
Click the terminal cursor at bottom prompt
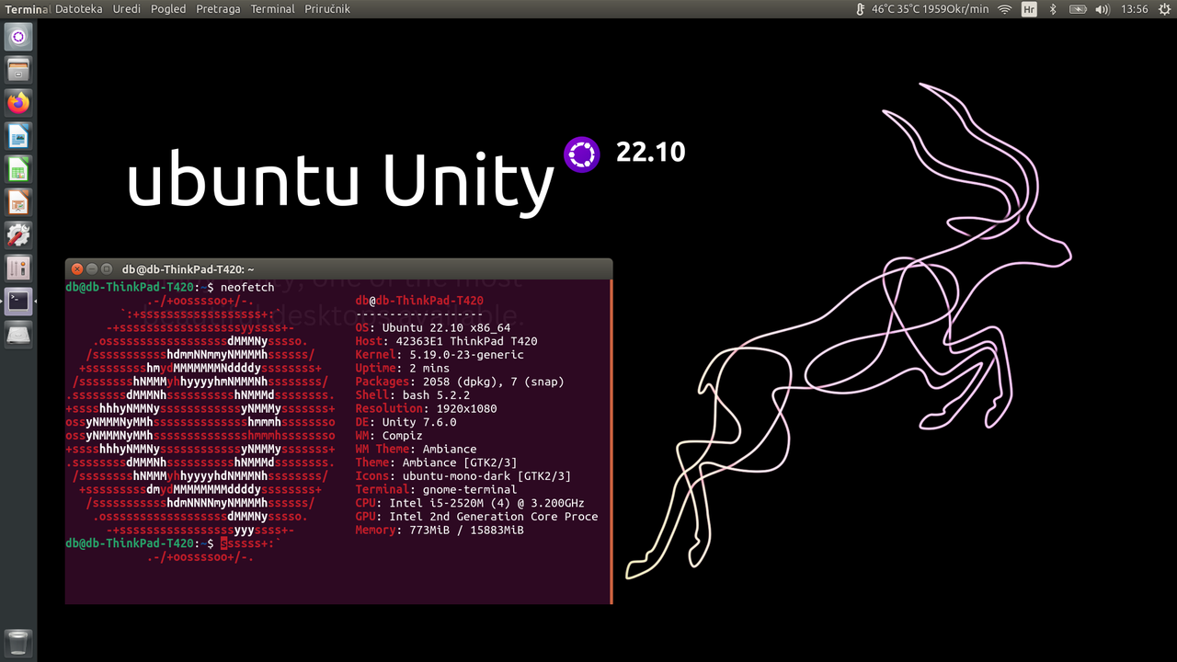[x=223, y=543]
